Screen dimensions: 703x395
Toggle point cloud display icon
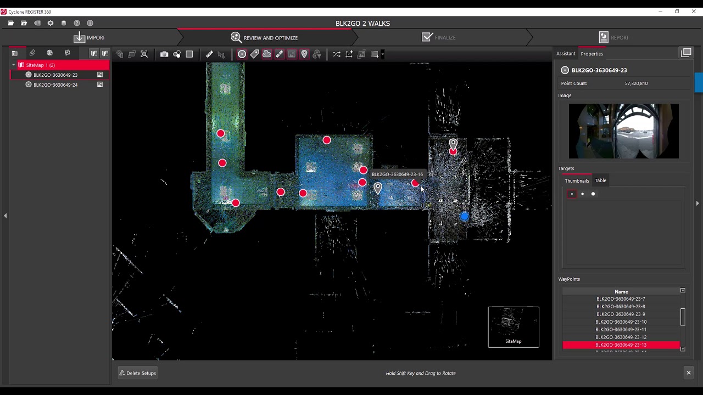[x=267, y=54]
